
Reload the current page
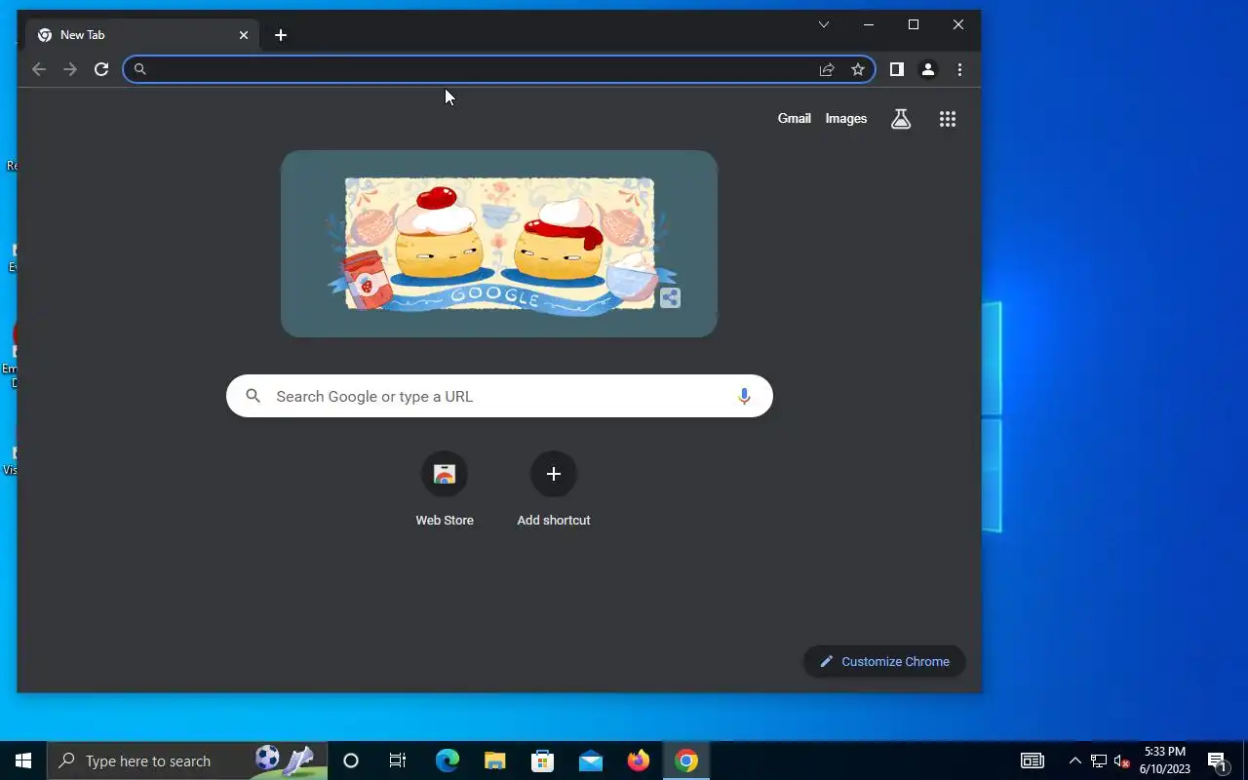pyautogui.click(x=101, y=69)
